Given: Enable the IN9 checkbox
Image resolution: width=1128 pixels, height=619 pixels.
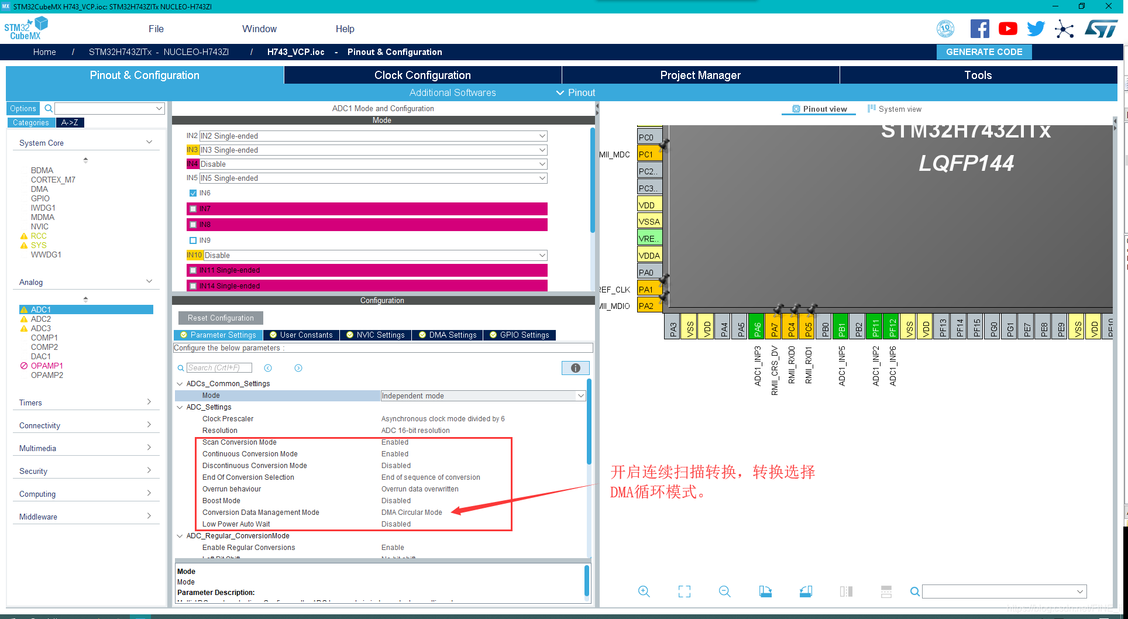Looking at the screenshot, I should [x=193, y=240].
